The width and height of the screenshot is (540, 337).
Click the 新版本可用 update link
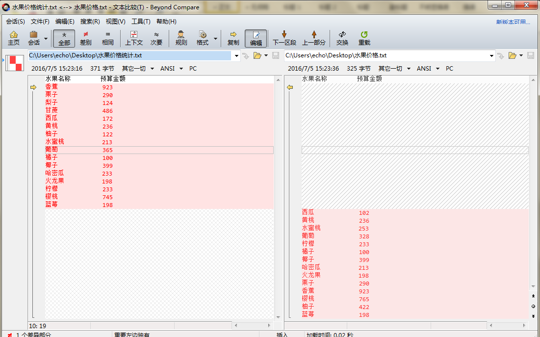pyautogui.click(x=514, y=22)
